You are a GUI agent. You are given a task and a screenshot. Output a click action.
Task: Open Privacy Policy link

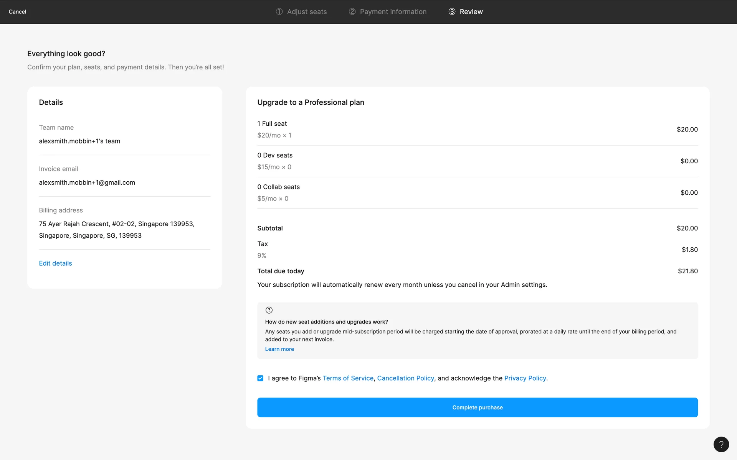click(525, 378)
